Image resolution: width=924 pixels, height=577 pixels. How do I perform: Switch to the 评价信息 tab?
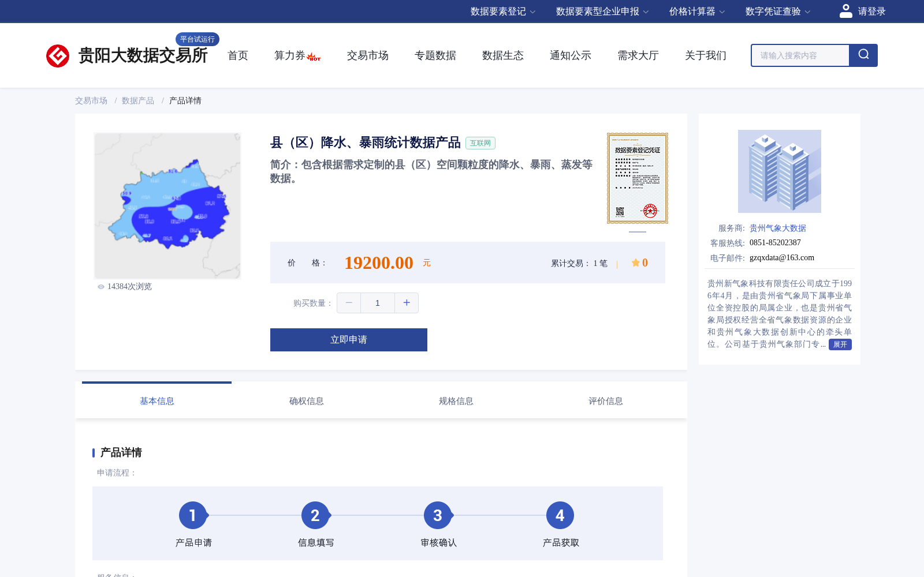pyautogui.click(x=606, y=401)
